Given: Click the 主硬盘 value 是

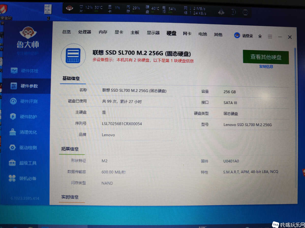Looking at the screenshot, I should click(104, 112).
